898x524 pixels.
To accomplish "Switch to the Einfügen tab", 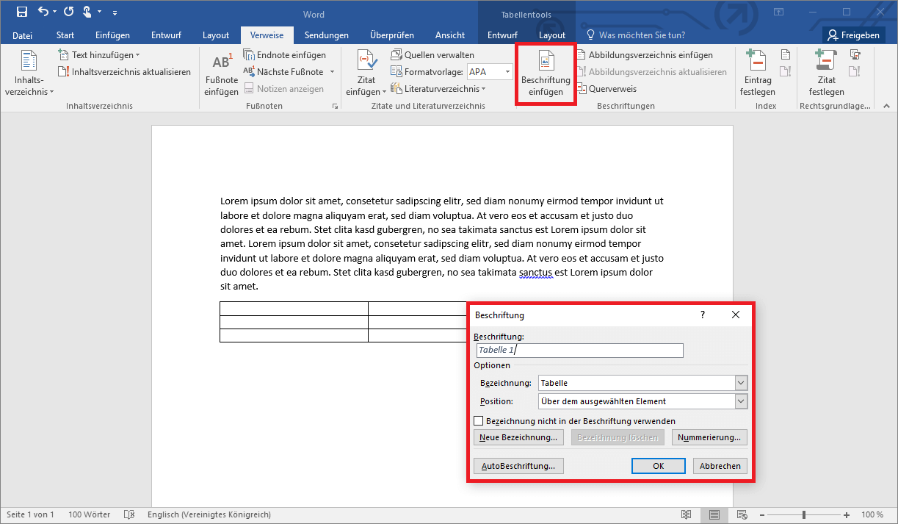I will 112,35.
